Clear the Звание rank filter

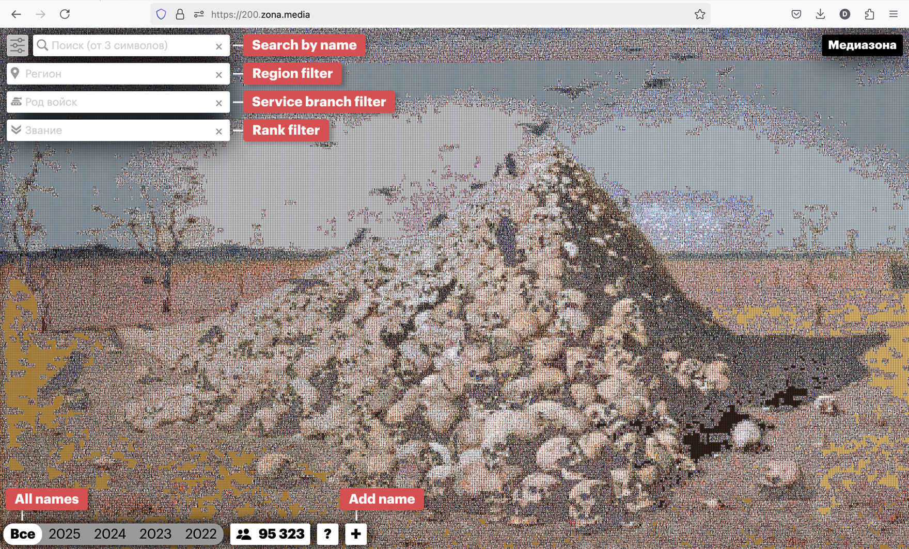tap(219, 132)
